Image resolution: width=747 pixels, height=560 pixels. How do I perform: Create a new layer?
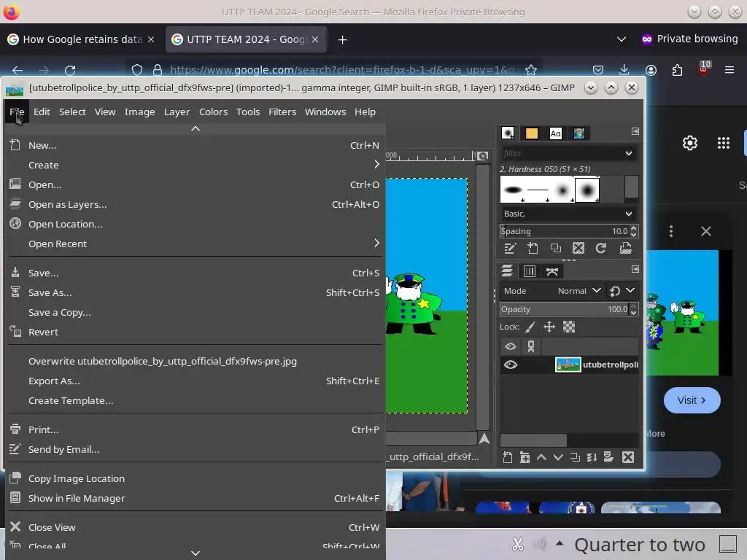(508, 458)
